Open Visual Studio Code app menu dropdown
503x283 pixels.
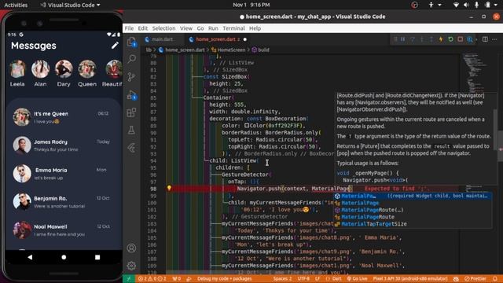click(70, 5)
